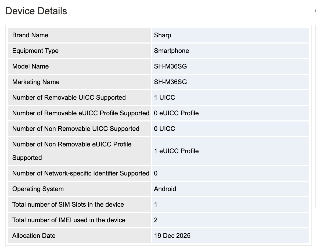Select the 19 Dec 2025 allocation date
316x251 pixels.
click(172, 236)
